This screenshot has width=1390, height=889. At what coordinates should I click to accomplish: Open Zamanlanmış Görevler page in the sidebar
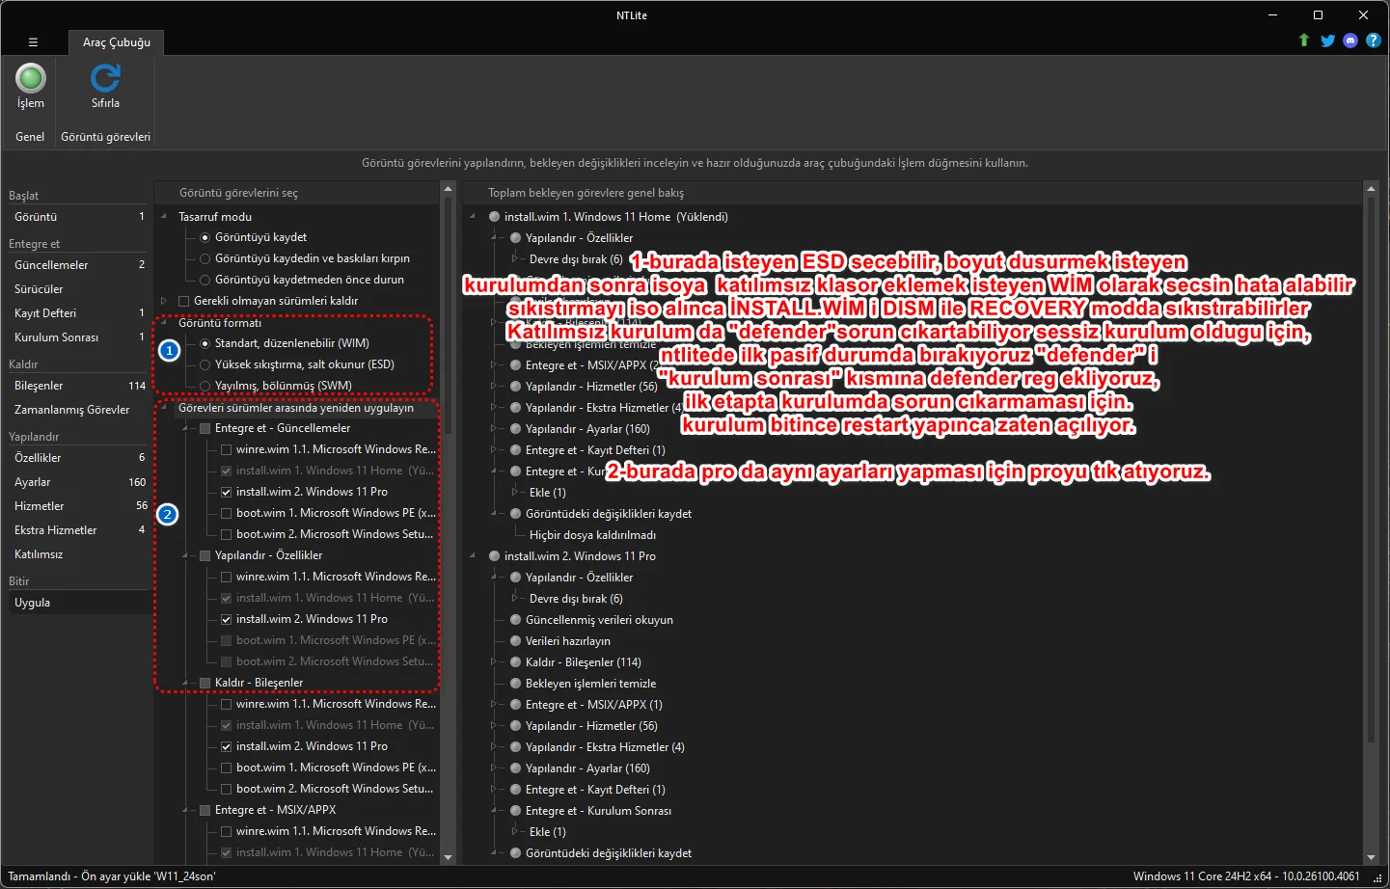(77, 410)
